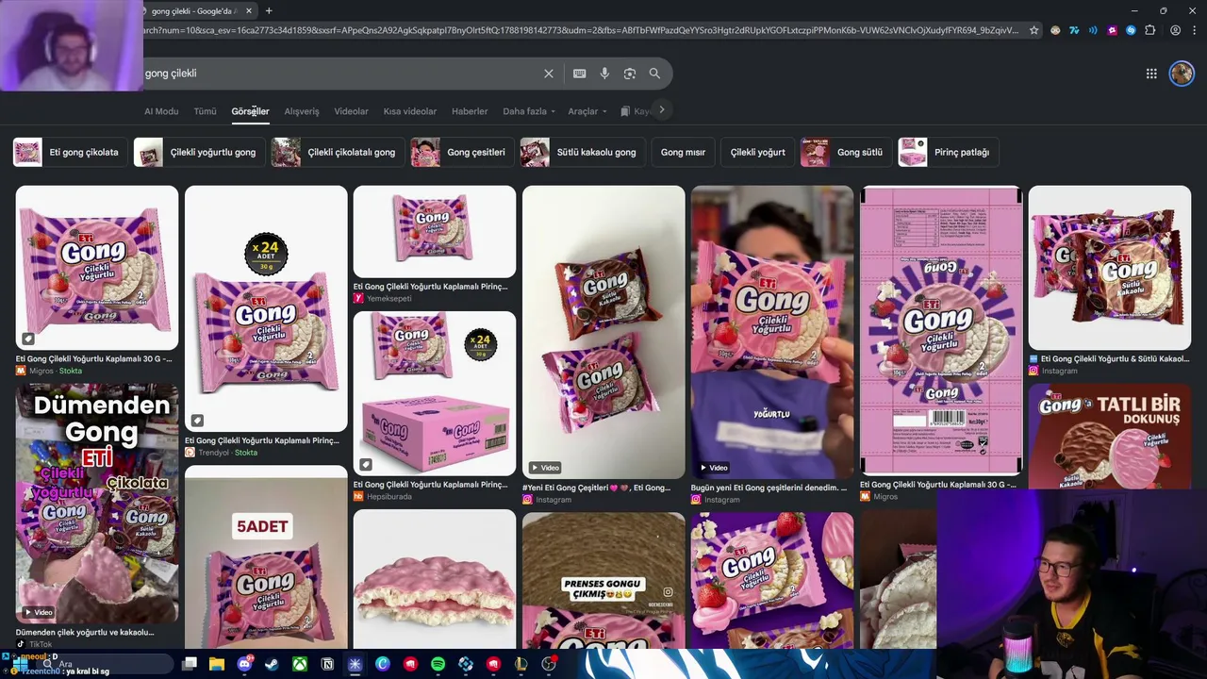
Task: Filter by 'Çilekli yoğurt' chip
Action: (x=757, y=152)
